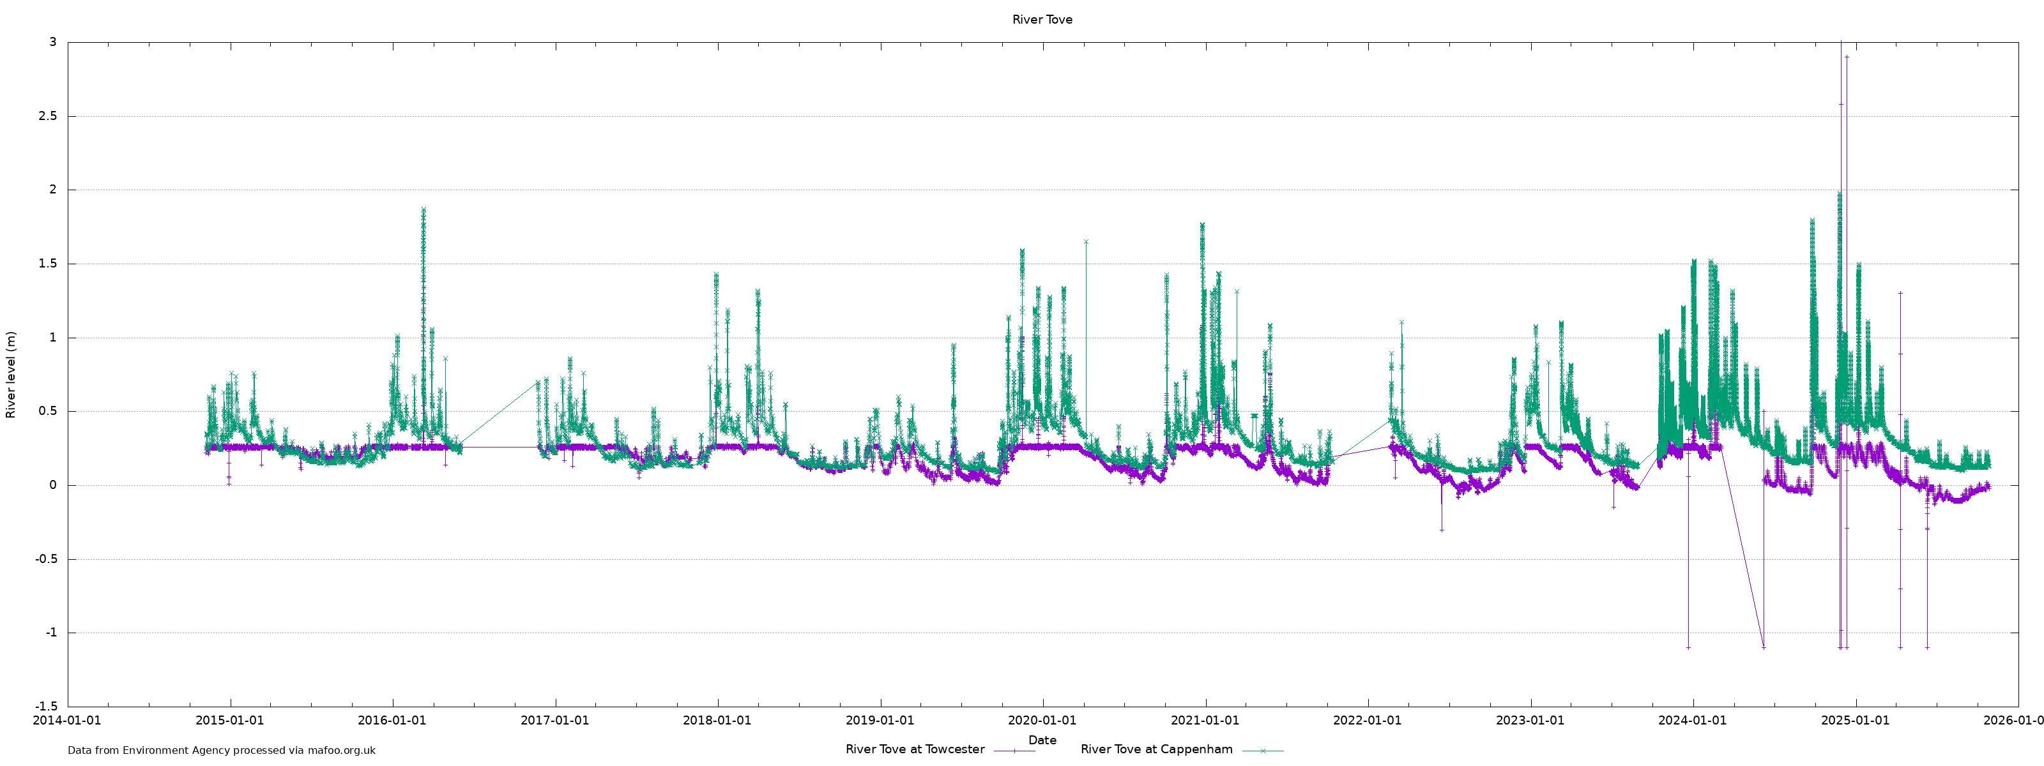Click the 'River level (m)' axis label
The height and width of the screenshot is (766, 2044).
[11, 375]
